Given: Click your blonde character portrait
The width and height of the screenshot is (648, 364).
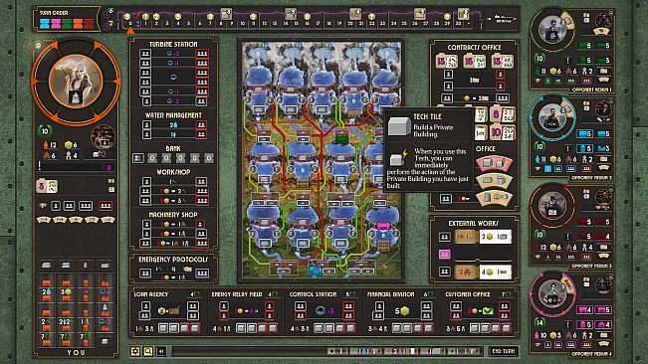Looking at the screenshot, I should (76, 82).
